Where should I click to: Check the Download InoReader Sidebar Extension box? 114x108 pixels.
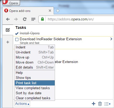[17, 39]
